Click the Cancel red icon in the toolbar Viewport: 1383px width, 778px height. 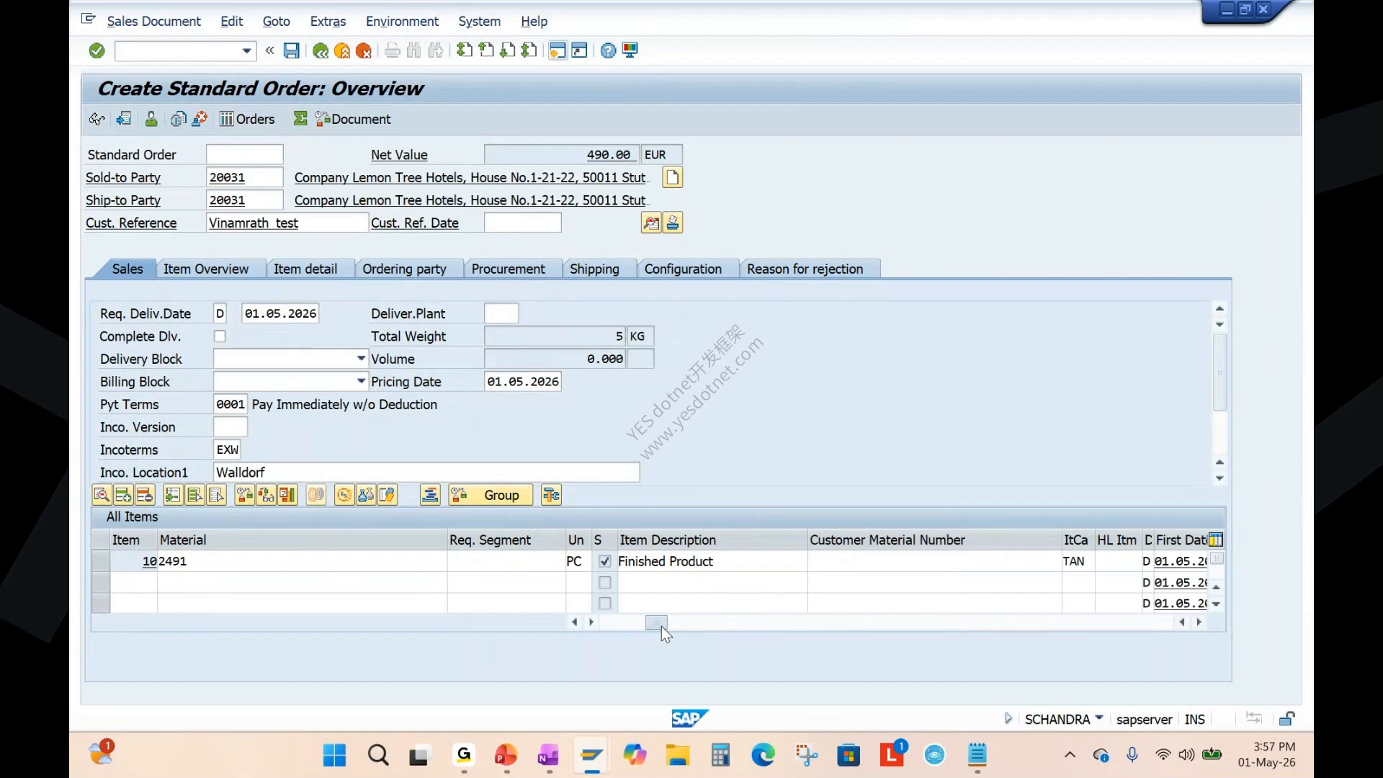pos(364,50)
